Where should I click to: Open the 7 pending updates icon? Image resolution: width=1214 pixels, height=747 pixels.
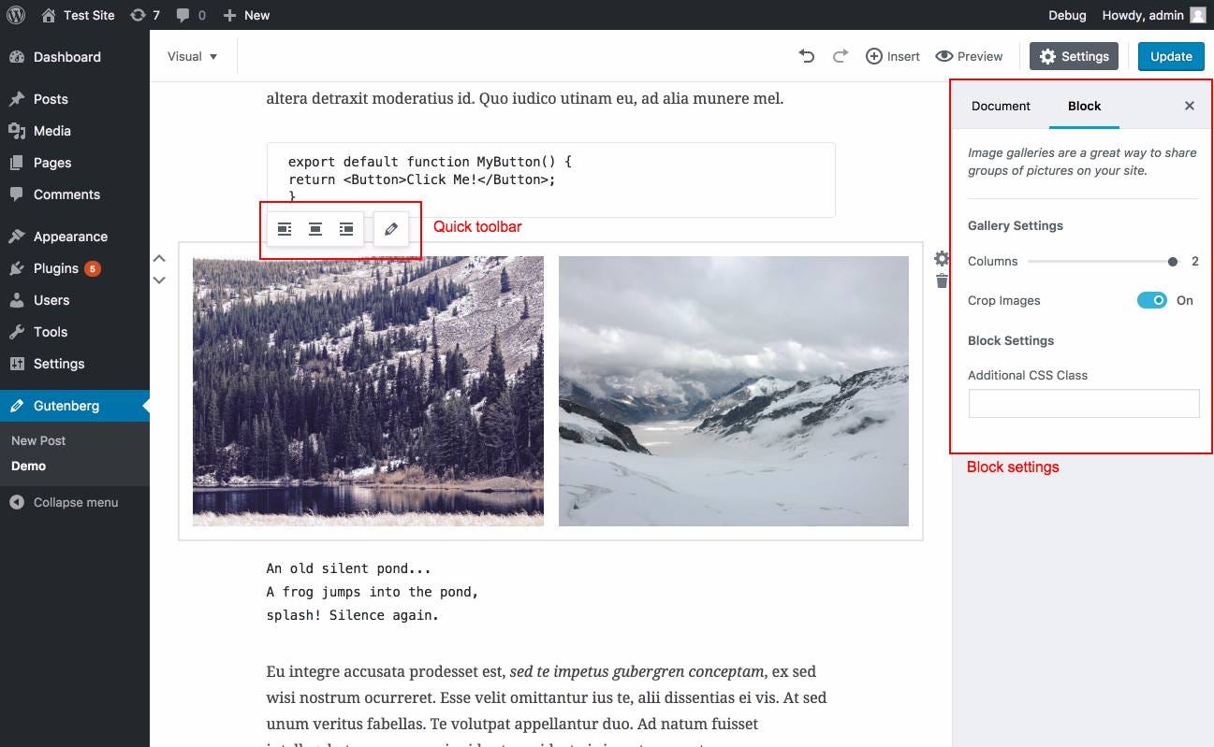click(x=145, y=15)
